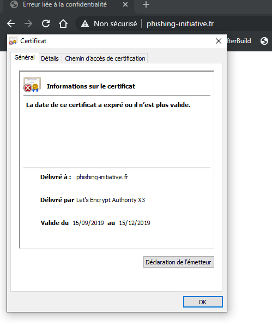This screenshot has width=272, height=325.
Task: Click the invalid certificate icon with red cross
Action: (32, 85)
